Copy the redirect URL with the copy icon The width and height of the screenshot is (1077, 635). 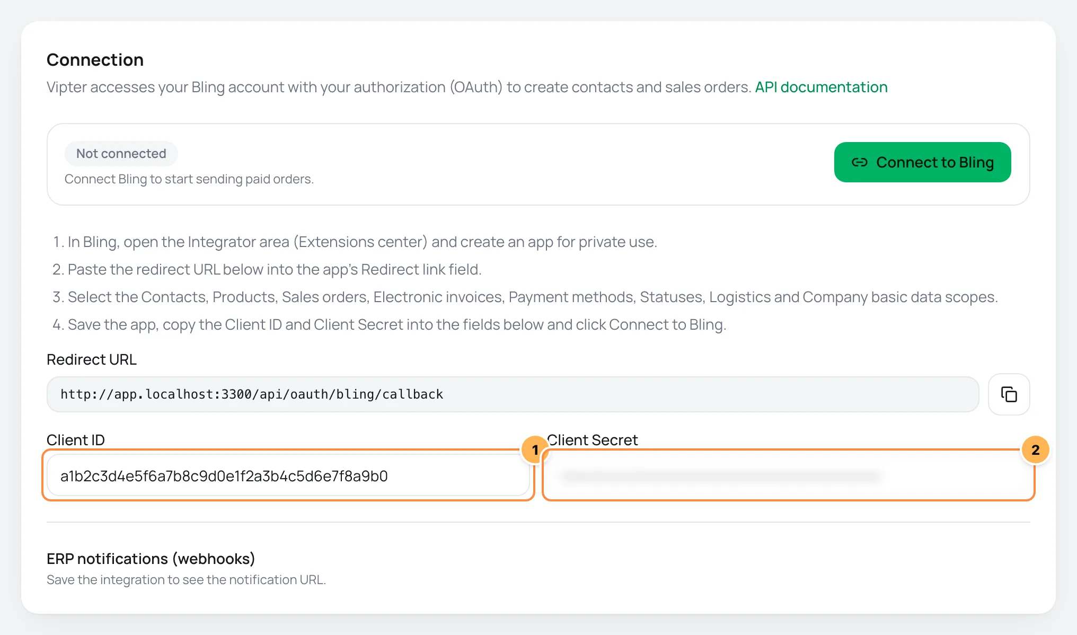pos(1009,394)
